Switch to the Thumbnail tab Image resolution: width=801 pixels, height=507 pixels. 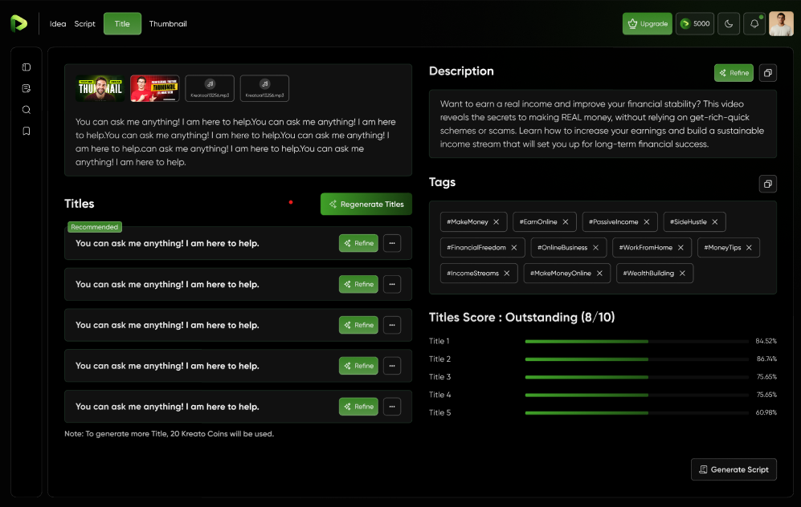point(168,23)
